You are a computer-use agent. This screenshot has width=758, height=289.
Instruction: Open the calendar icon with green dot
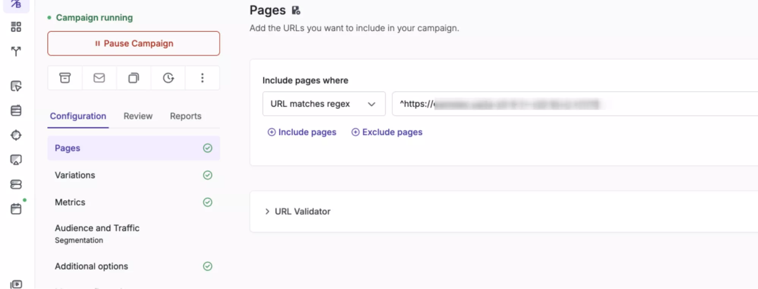pyautogui.click(x=16, y=209)
